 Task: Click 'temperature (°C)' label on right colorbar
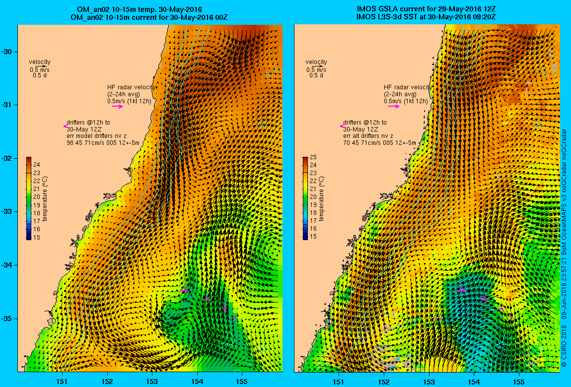pos(322,199)
